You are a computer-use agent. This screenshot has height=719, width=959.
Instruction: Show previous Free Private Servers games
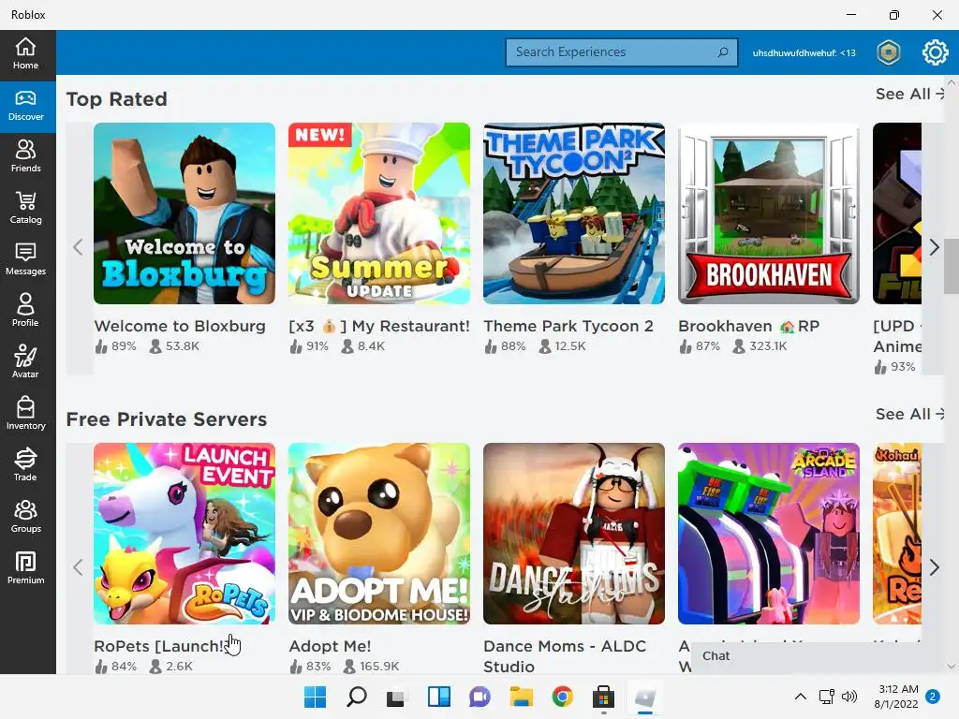[x=78, y=568]
